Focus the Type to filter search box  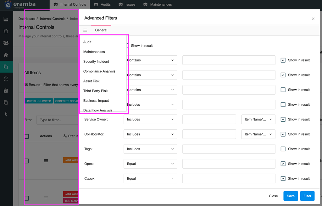[x=58, y=120]
